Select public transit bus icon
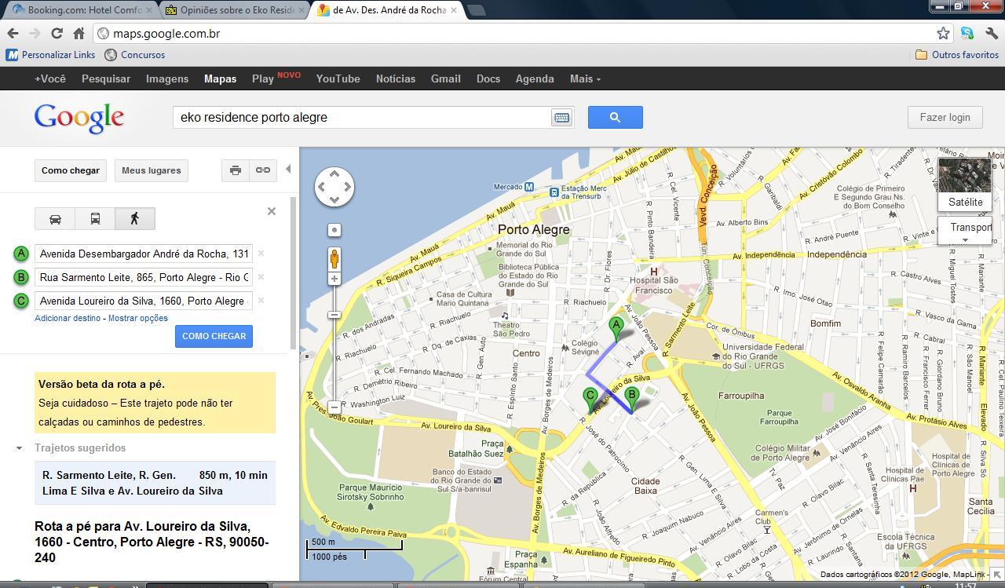 click(x=95, y=219)
